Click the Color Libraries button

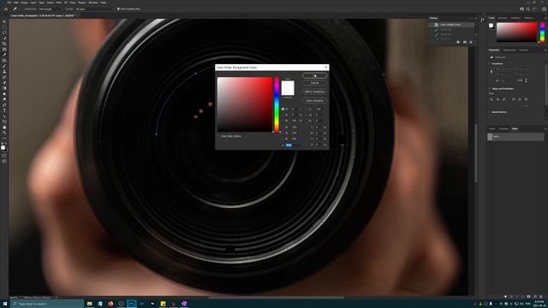point(314,101)
